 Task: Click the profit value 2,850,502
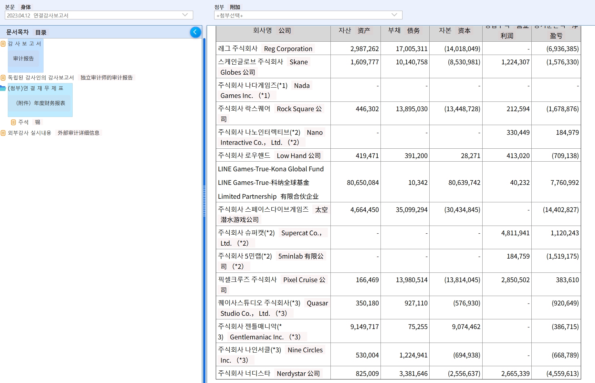(516, 280)
